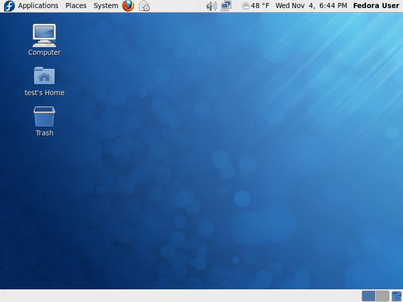Image resolution: width=403 pixels, height=302 pixels.
Task: Open the Evolution mail launcher icon
Action: pyautogui.click(x=144, y=6)
